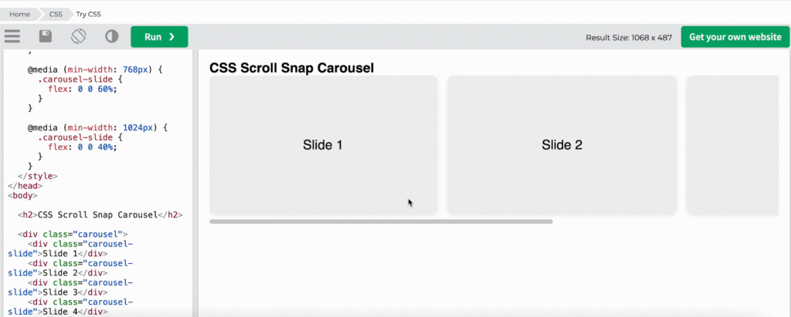Go to the Home breadcrumb link
Image resolution: width=791 pixels, height=317 pixels.
19,14
